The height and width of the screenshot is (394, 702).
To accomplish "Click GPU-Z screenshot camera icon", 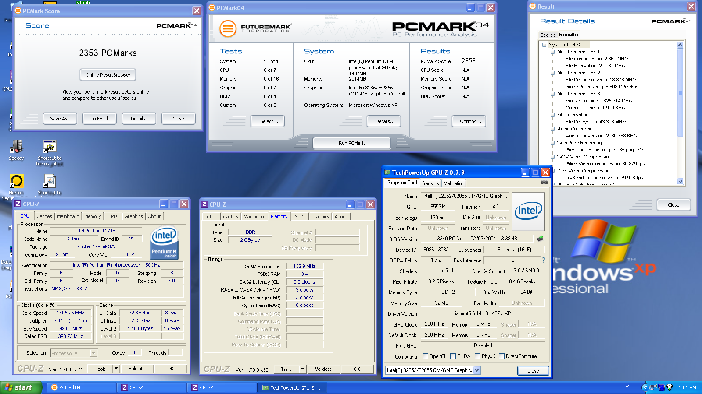I will click(544, 183).
